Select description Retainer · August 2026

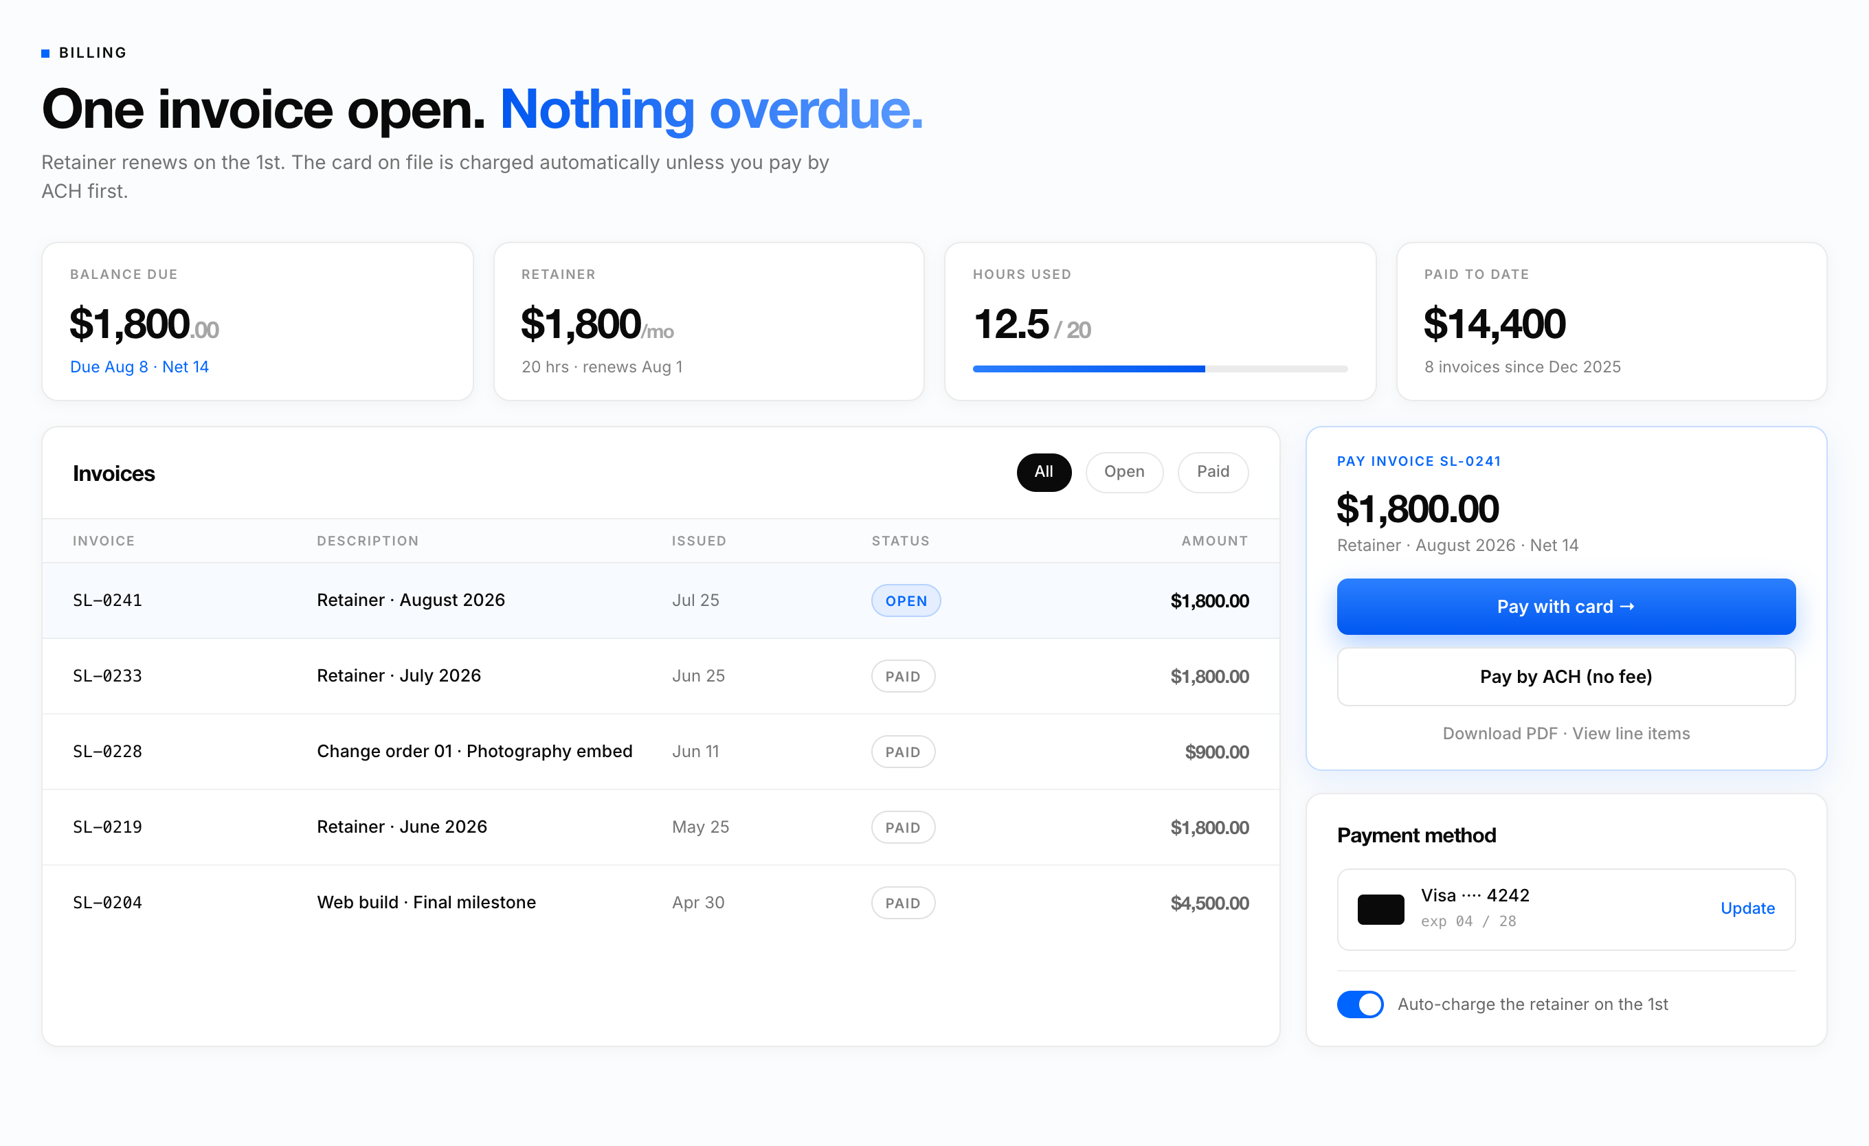411,600
